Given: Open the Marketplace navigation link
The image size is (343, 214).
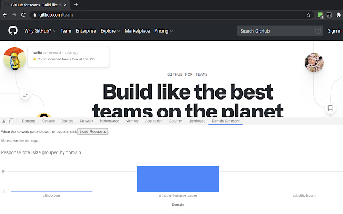Looking at the screenshot, I should click(x=137, y=31).
